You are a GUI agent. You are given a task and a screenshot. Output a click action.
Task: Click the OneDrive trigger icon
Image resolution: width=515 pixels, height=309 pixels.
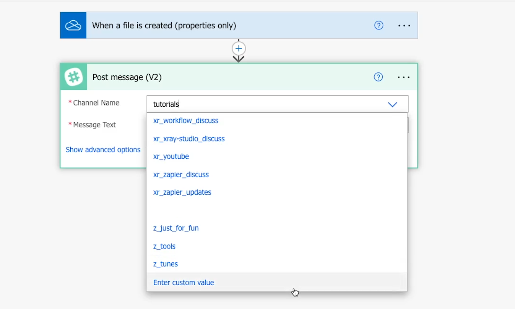click(x=73, y=25)
